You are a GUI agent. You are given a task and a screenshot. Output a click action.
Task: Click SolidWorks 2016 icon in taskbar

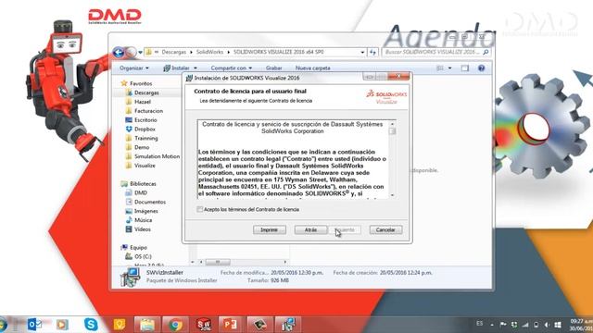coord(204,325)
